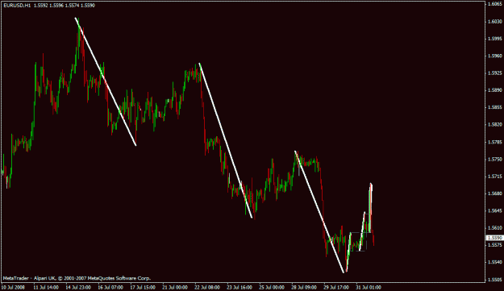The width and height of the screenshot is (504, 291).
Task: Click the 1.5715 price axis value
Action: pos(494,177)
